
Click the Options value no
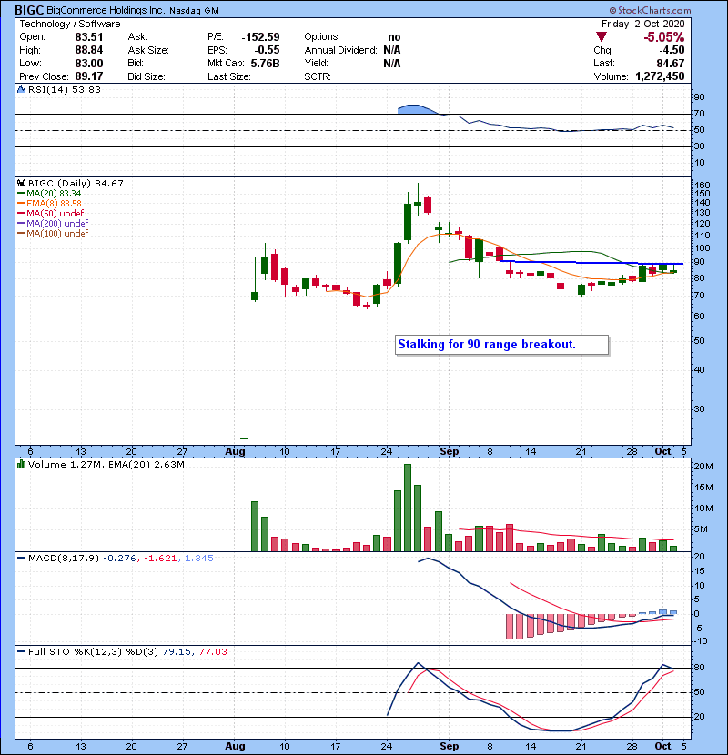tap(394, 37)
